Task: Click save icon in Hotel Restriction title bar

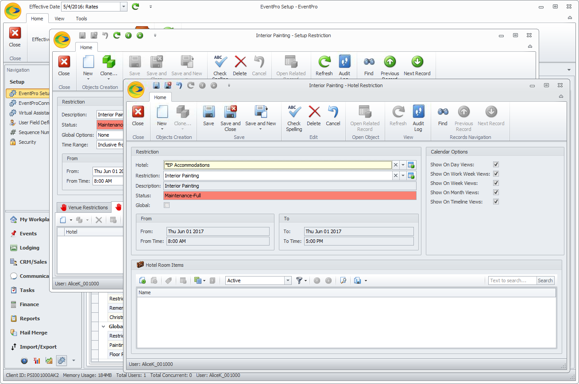Action: coord(156,85)
